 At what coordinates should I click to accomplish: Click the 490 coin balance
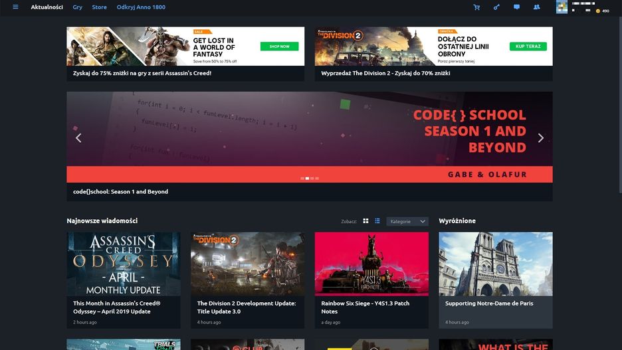point(603,11)
